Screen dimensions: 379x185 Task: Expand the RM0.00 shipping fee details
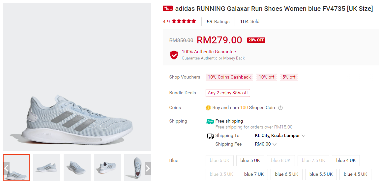coord(266,144)
